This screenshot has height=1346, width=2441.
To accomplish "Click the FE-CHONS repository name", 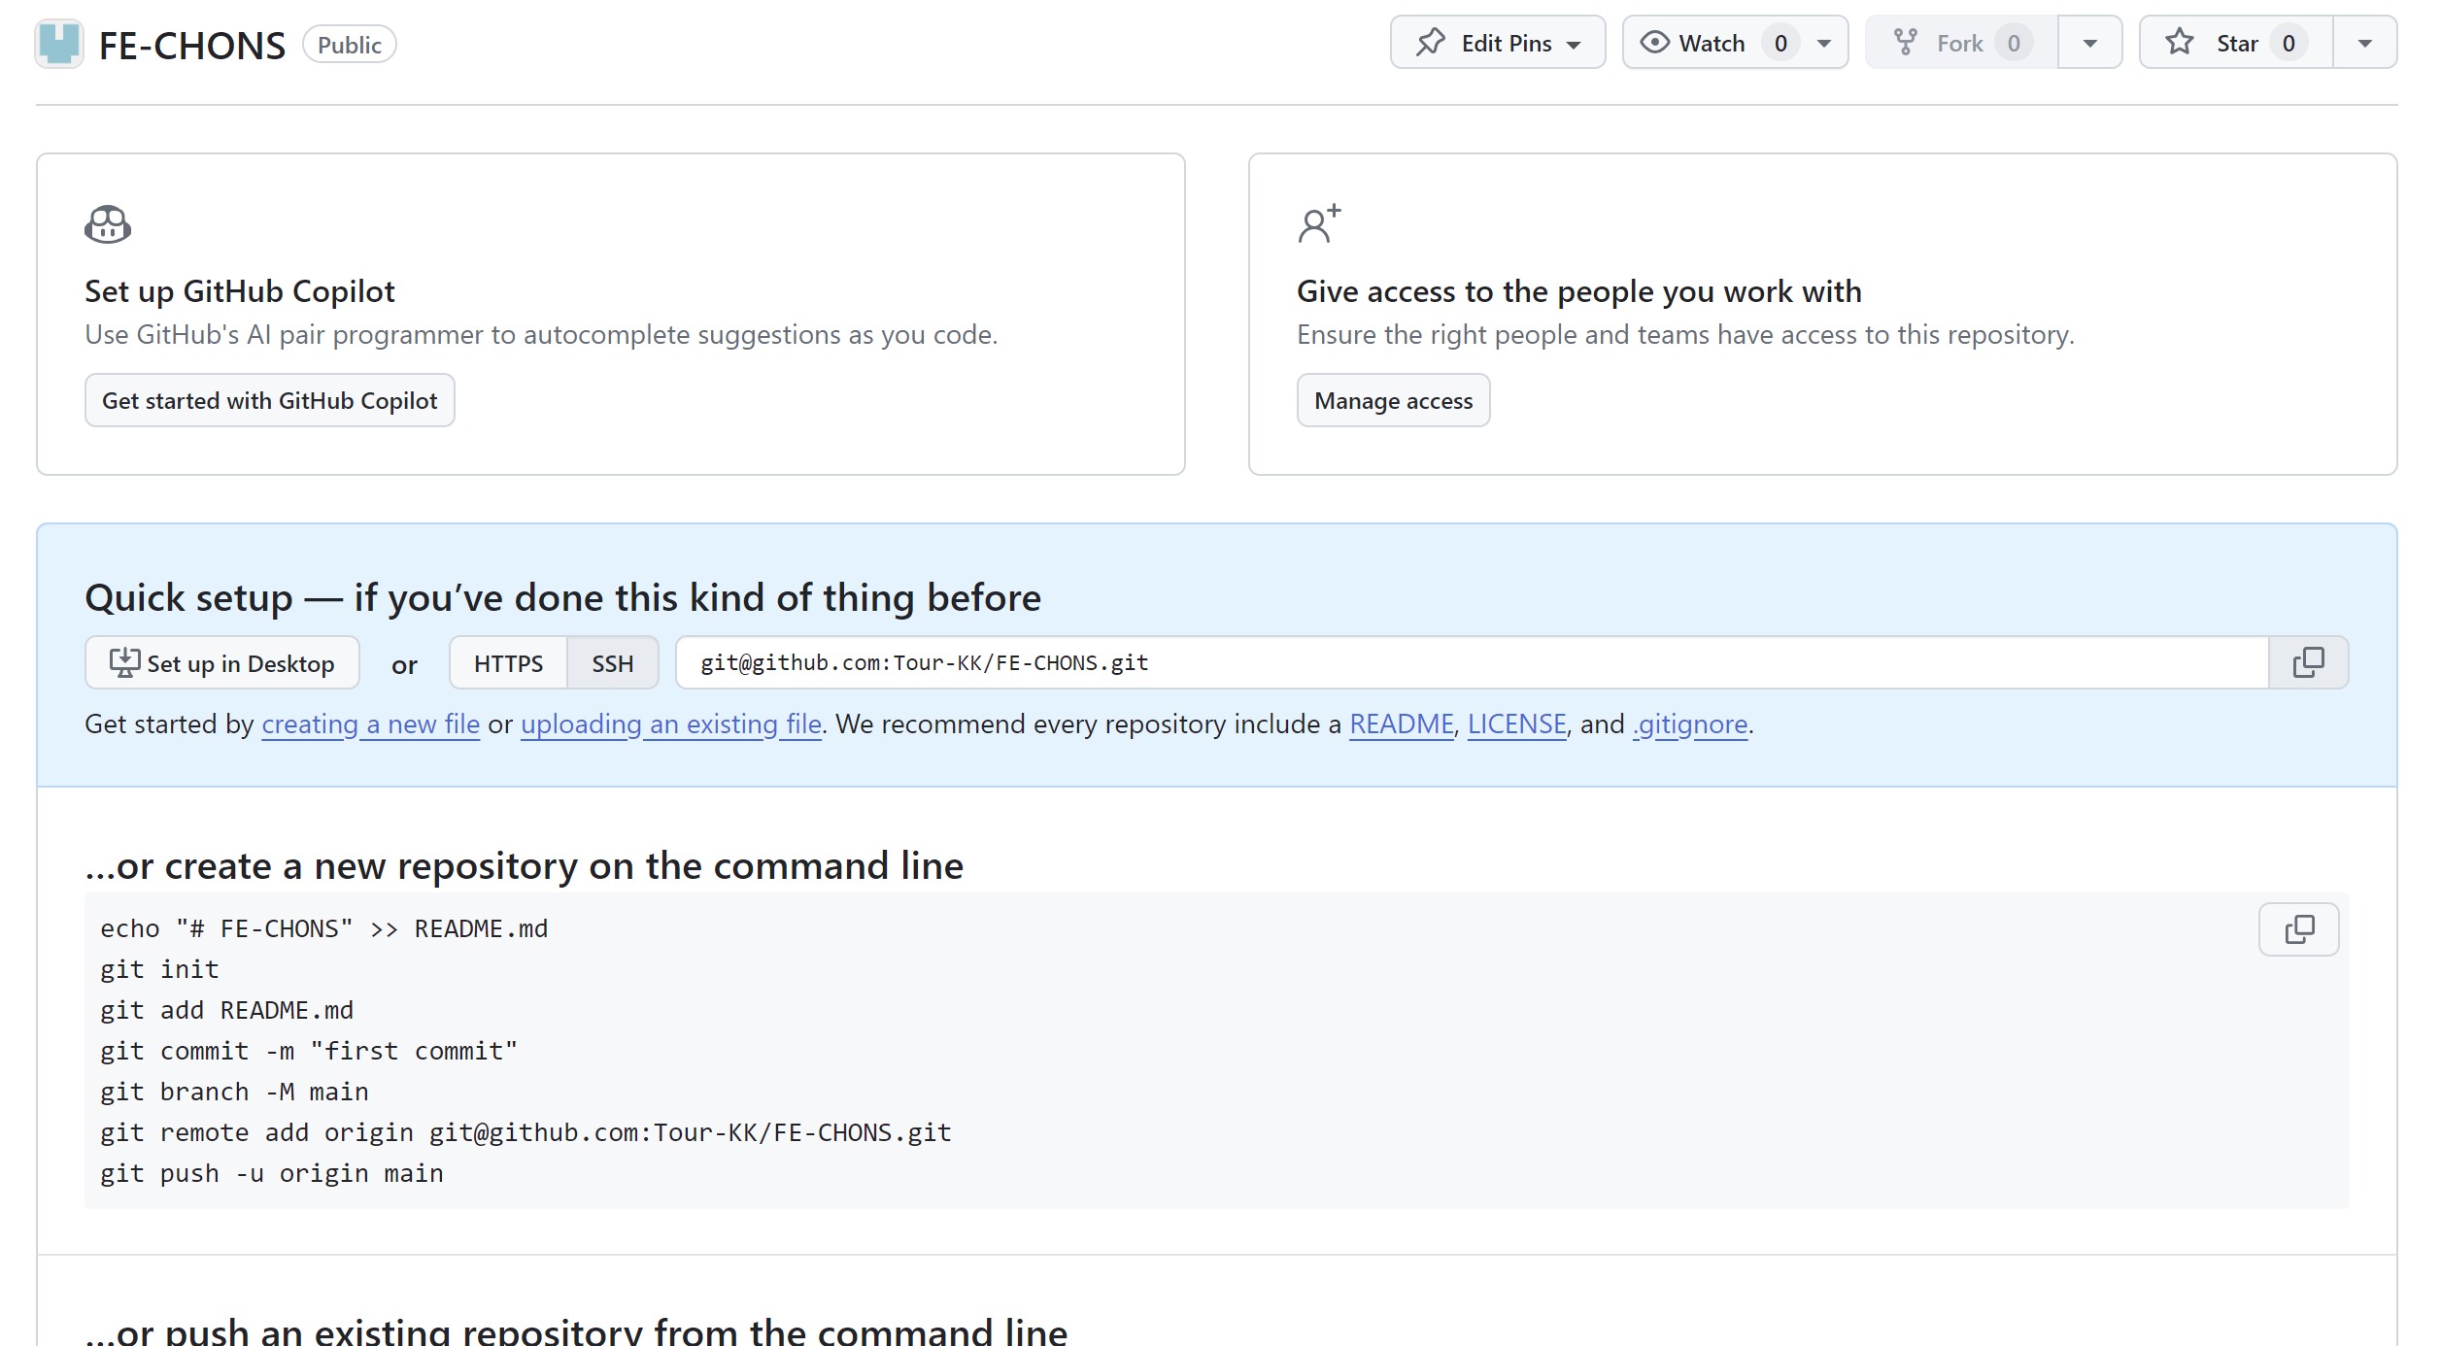I will click(x=192, y=46).
